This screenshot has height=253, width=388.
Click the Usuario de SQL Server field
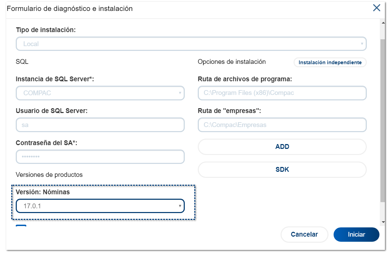click(100, 125)
